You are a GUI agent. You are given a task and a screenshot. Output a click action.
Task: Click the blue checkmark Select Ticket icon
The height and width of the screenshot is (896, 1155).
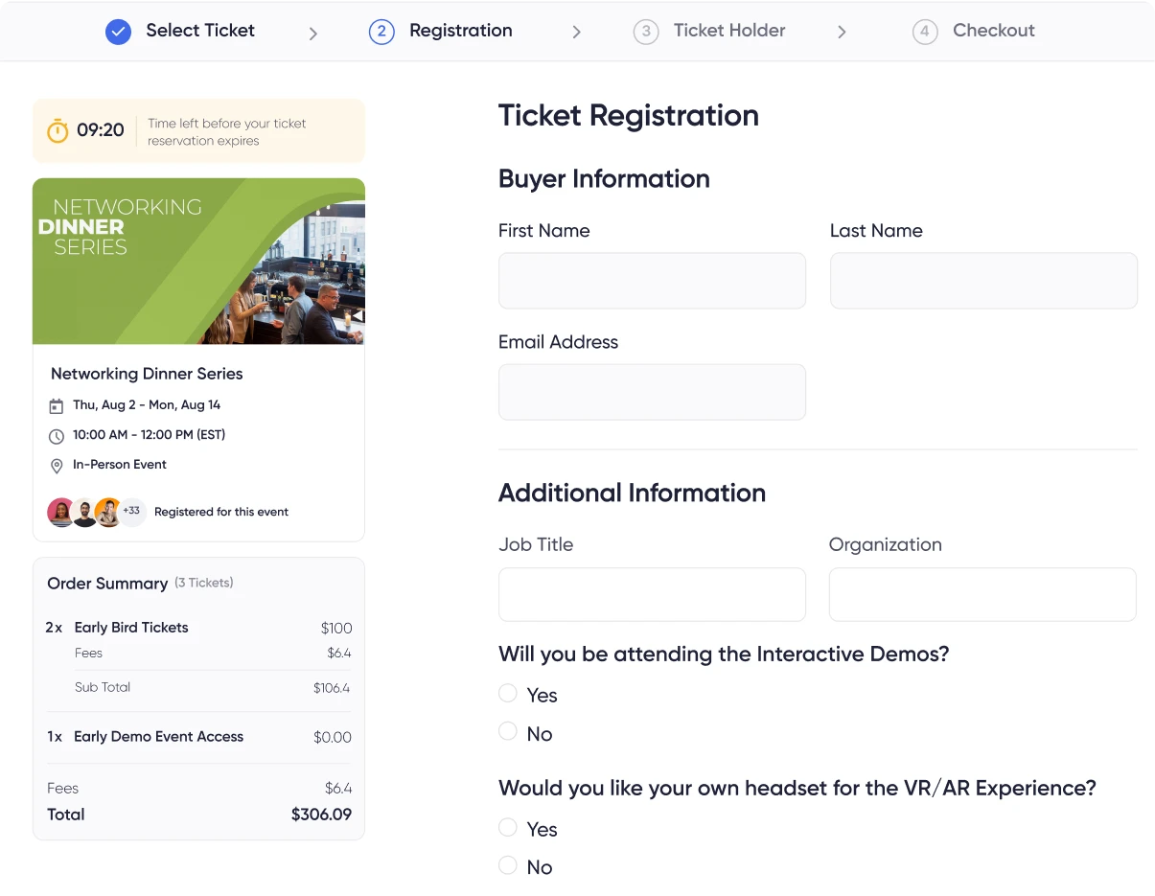[118, 32]
